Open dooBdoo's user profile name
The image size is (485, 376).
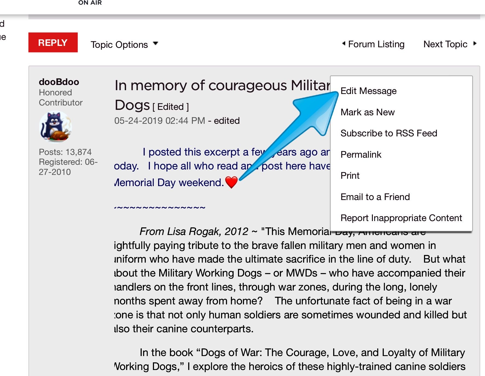coord(59,82)
